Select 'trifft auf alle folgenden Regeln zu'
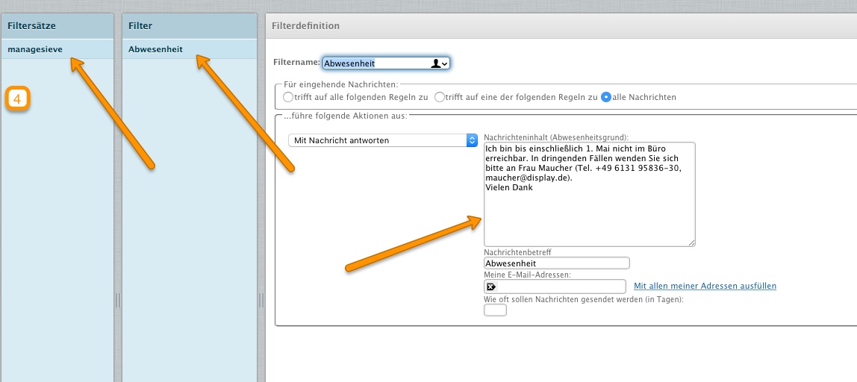The height and width of the screenshot is (382, 857). (288, 97)
